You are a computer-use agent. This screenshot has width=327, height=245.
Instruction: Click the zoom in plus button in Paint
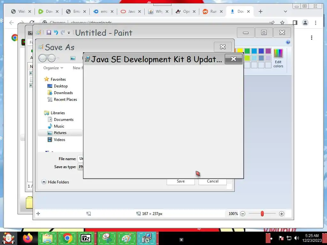(x=282, y=214)
